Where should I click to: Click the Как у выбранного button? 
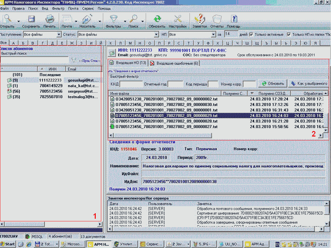pyautogui.click(x=309, y=84)
